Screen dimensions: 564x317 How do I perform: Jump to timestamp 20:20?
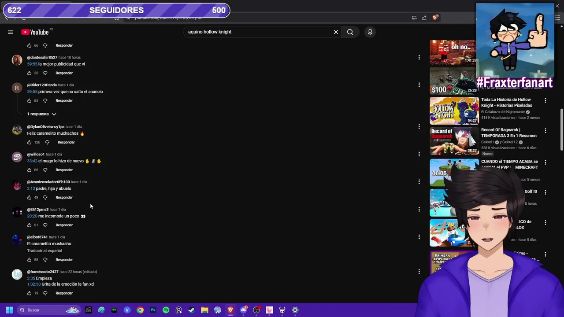[x=32, y=216]
